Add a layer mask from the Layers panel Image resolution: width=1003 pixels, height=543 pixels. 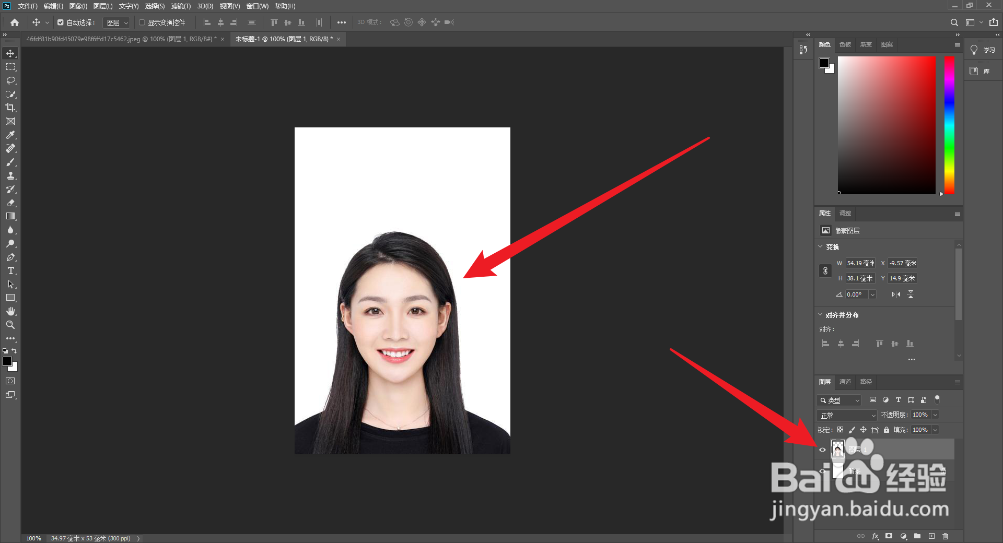(889, 536)
